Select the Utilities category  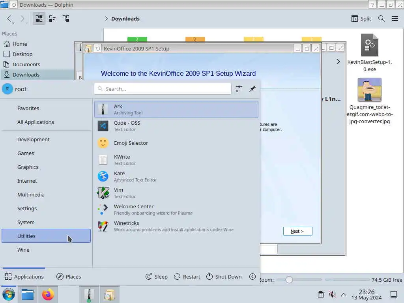tap(46, 236)
